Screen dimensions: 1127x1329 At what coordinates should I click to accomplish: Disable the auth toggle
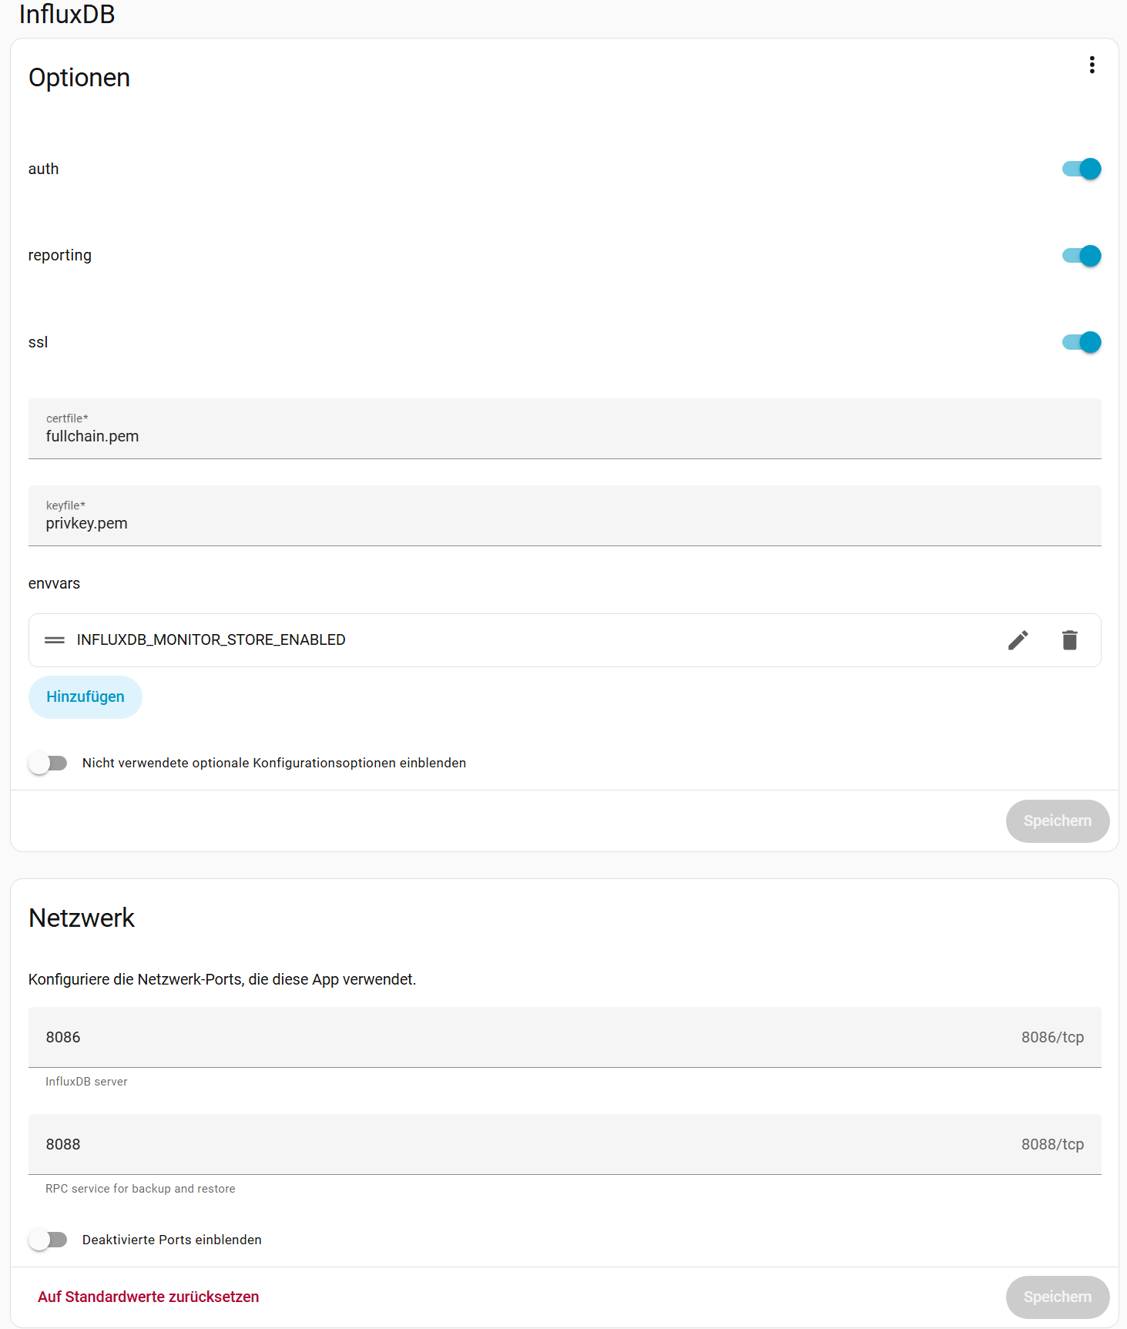point(1081,169)
